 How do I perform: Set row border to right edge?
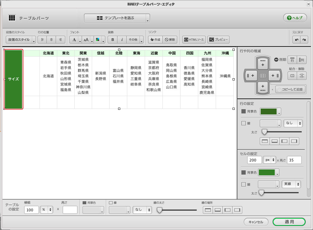click(x=294, y=141)
